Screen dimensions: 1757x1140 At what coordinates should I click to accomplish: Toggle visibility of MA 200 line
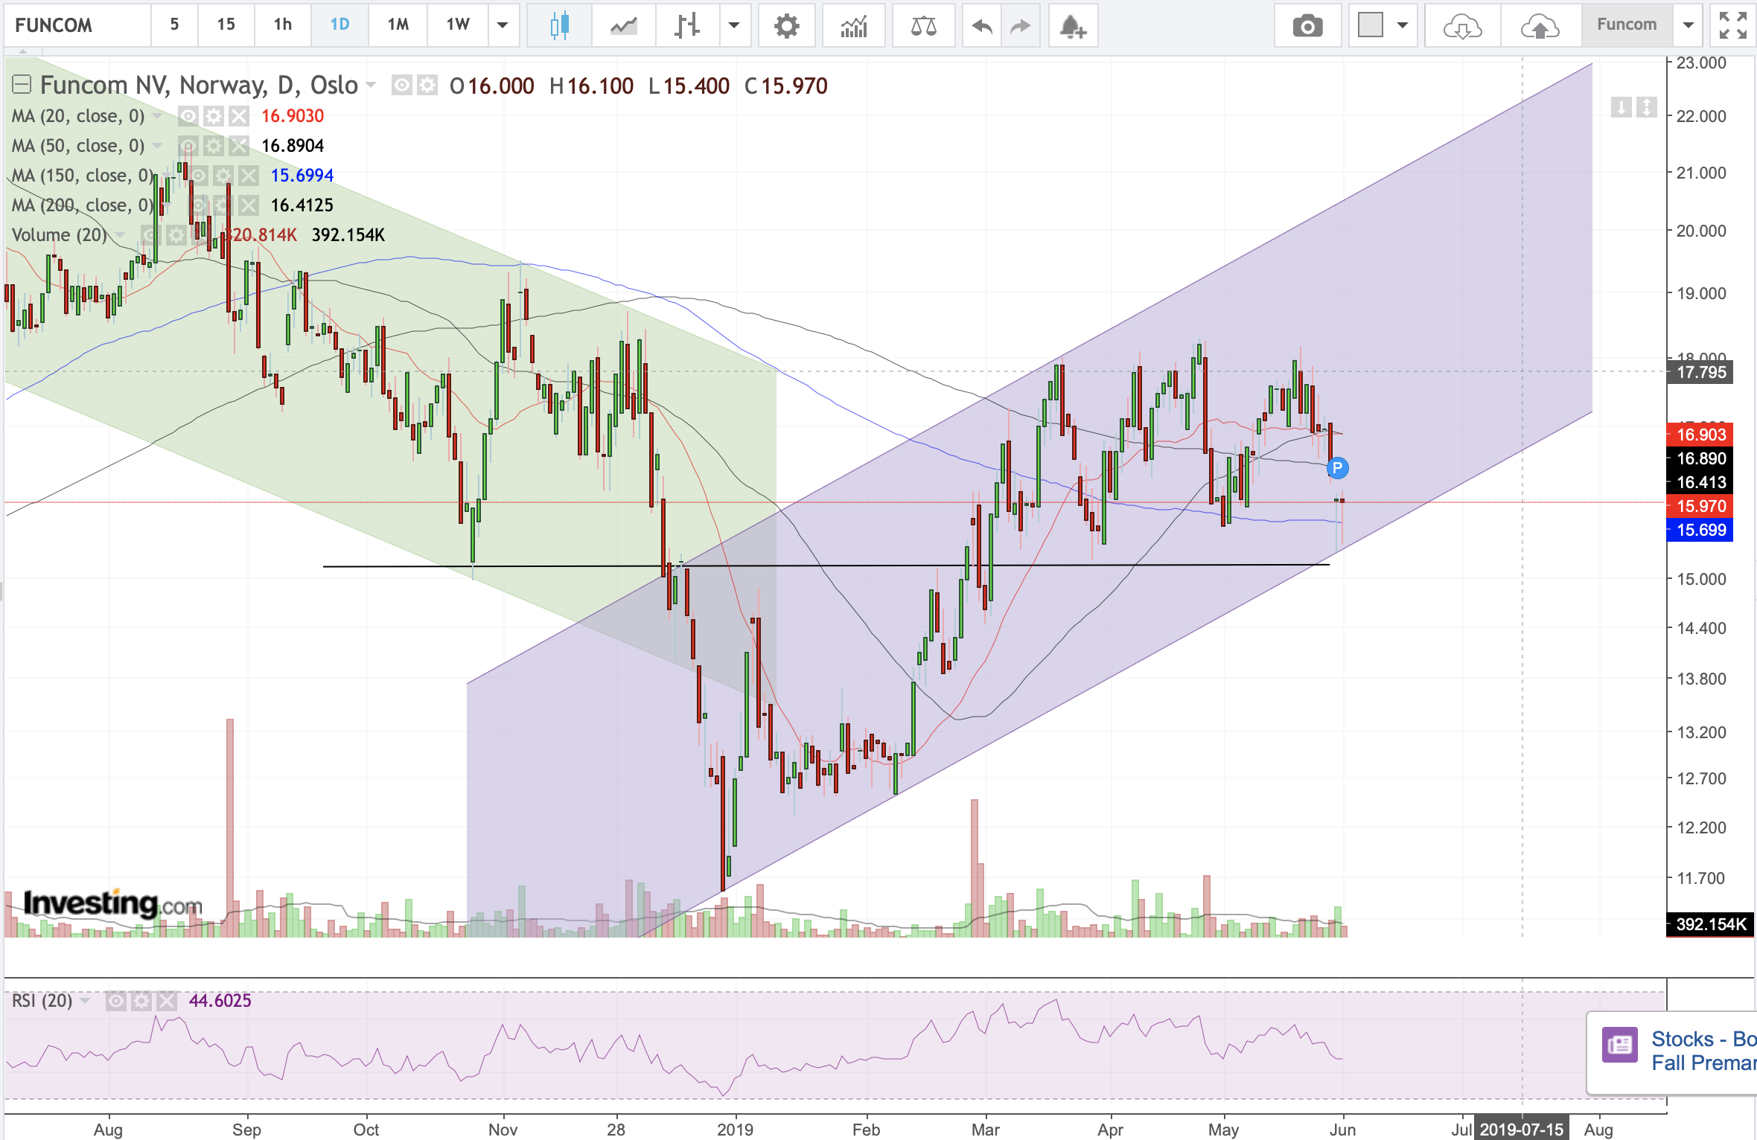199,205
